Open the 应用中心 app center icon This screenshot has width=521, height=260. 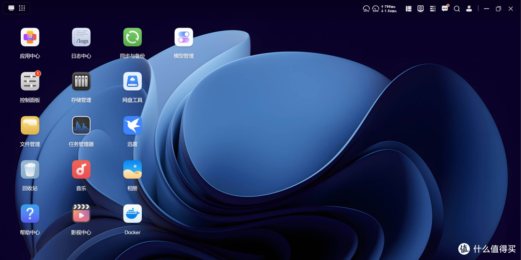coord(30,37)
